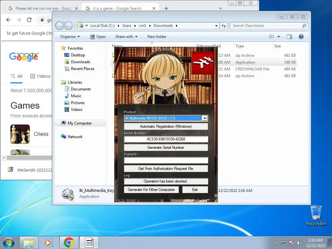Click the red logo icon in keygen window
The image size is (332, 249).
point(203,63)
